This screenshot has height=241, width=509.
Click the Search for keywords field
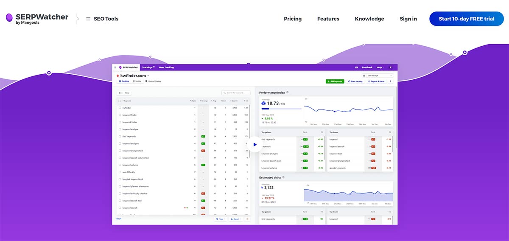(x=236, y=92)
